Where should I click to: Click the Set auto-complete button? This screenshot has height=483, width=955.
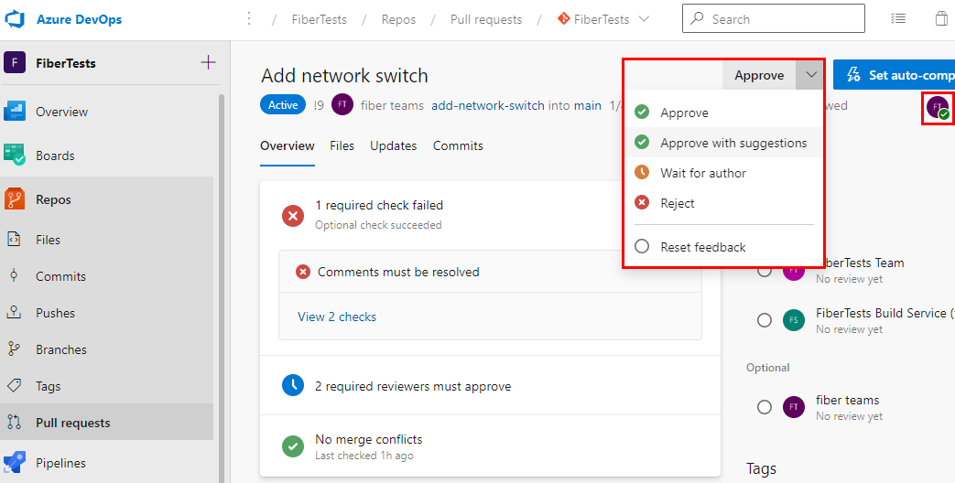pyautogui.click(x=894, y=75)
